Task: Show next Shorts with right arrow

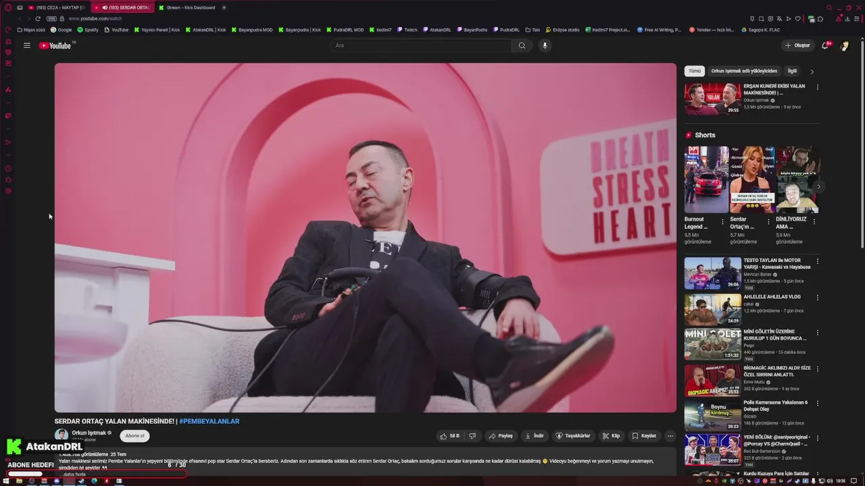Action: 818,187
